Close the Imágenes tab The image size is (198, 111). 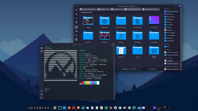108,9
